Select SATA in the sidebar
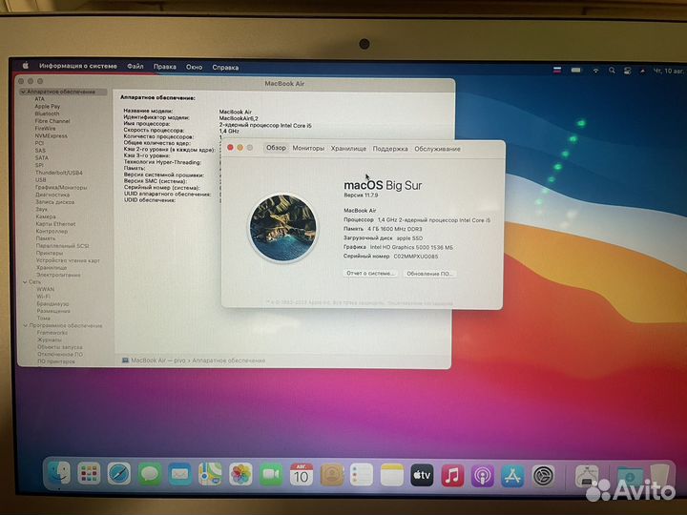687x515 pixels. [42, 157]
